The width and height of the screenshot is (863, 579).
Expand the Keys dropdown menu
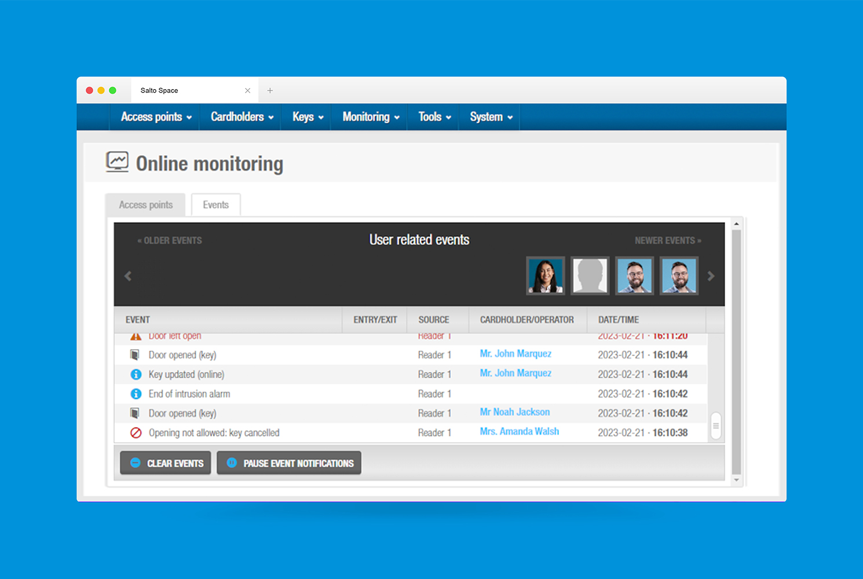(308, 117)
